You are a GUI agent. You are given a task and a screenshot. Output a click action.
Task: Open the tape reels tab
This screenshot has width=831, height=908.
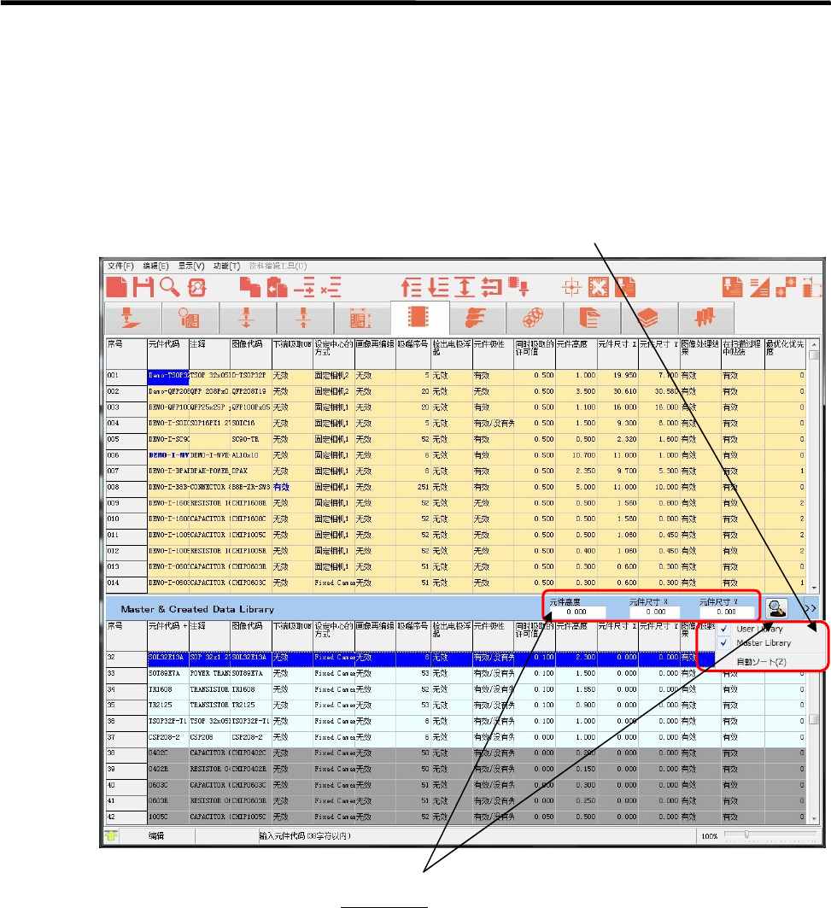533,318
